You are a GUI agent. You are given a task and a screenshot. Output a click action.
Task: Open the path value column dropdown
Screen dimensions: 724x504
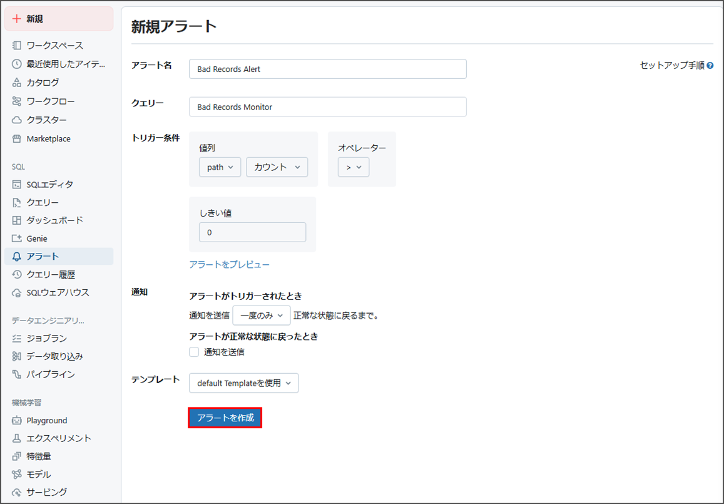pyautogui.click(x=220, y=167)
